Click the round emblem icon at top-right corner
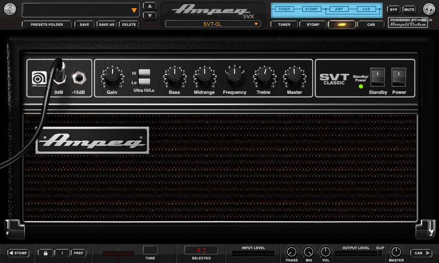Screen dimensions: 439x263 click(x=429, y=9)
